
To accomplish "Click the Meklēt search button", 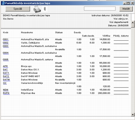I will click(126, 9).
